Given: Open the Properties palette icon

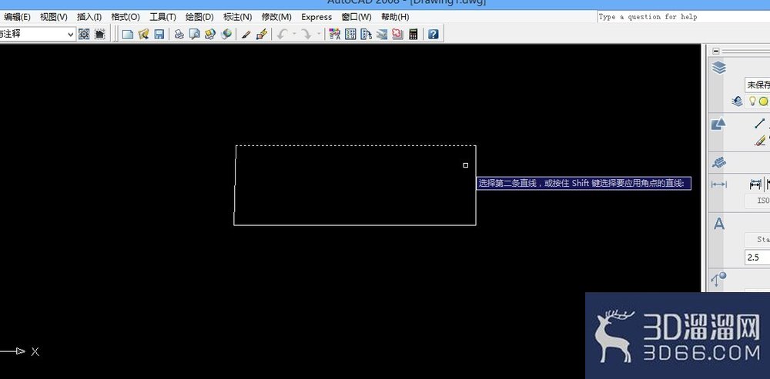Looking at the screenshot, I should pyautogui.click(x=334, y=34).
